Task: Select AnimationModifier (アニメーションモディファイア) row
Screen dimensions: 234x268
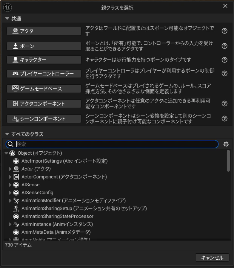Action: pyautogui.click(x=74, y=201)
